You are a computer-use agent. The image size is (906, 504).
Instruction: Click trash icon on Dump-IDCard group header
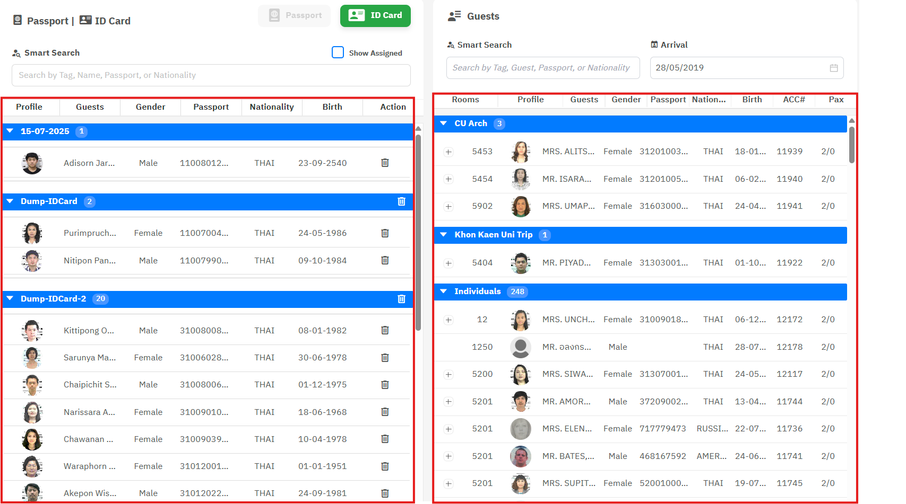click(401, 201)
